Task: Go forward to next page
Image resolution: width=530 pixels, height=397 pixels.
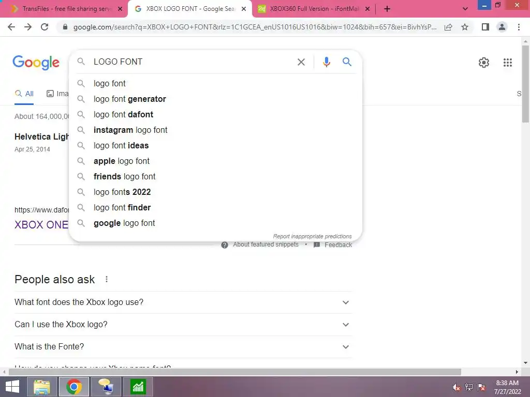Action: click(28, 27)
